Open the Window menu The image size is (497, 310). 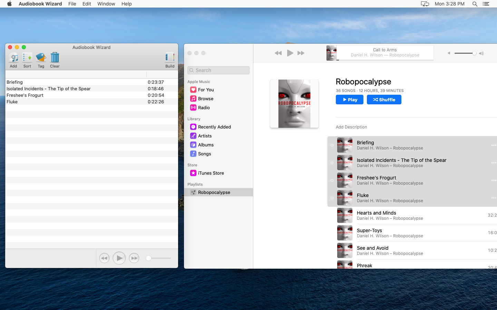[106, 4]
